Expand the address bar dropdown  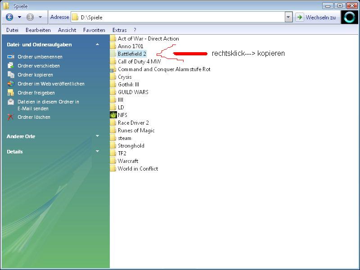tap(288, 17)
